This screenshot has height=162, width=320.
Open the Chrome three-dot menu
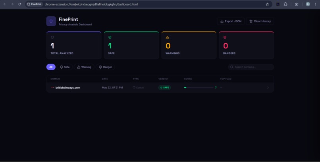(315, 4)
